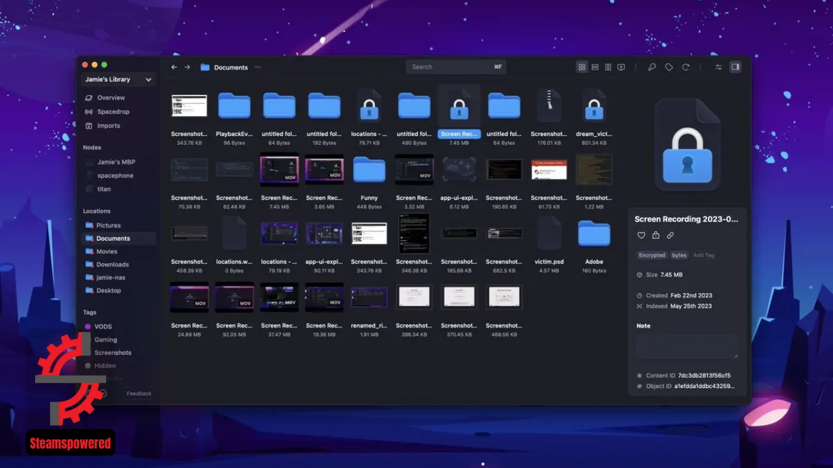Click the Search field
Screen dimensions: 833x468
[x=456, y=67]
